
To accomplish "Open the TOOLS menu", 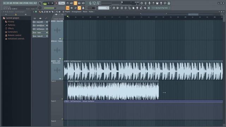I will (x=31, y=3).
